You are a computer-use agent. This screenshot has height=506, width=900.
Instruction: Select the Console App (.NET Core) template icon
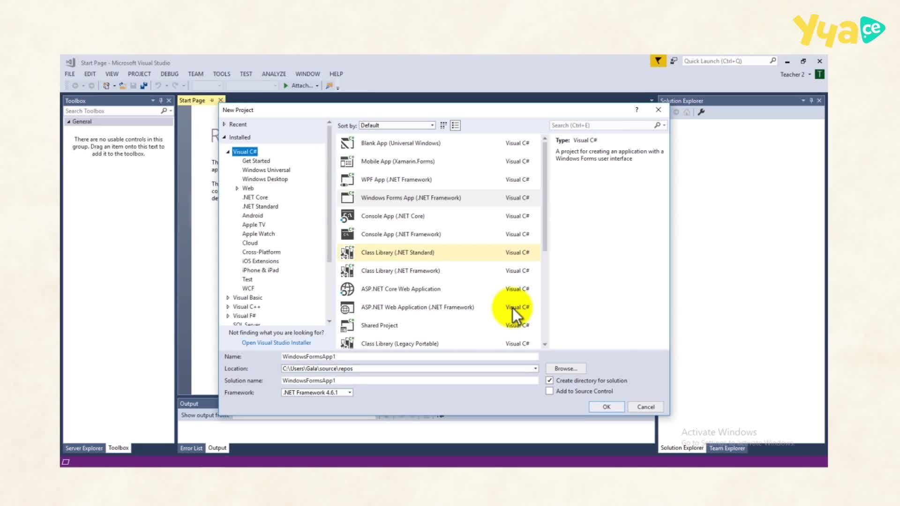(x=347, y=216)
